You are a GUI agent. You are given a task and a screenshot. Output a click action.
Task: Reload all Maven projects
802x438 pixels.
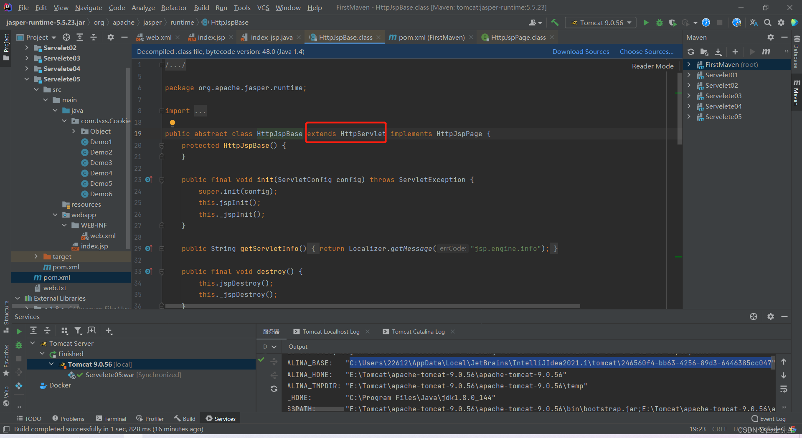tap(691, 52)
